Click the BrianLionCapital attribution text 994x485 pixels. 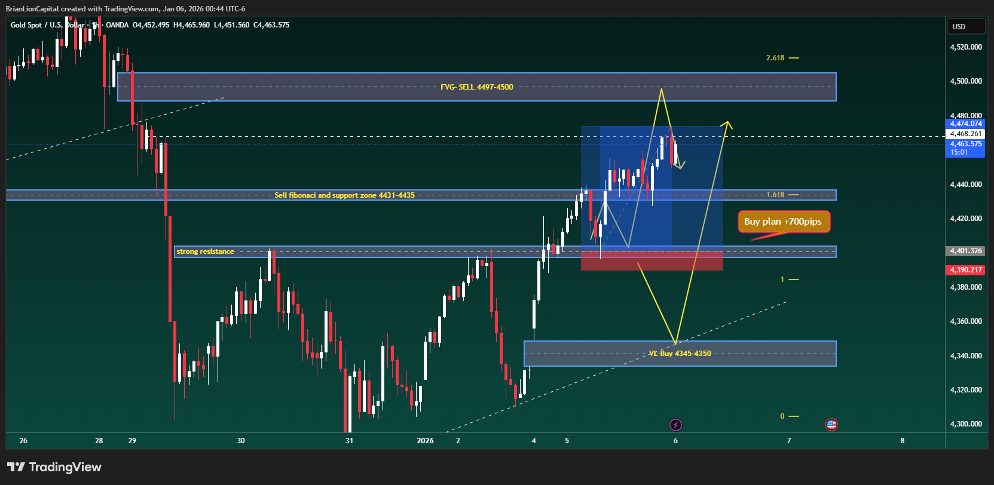coord(126,9)
